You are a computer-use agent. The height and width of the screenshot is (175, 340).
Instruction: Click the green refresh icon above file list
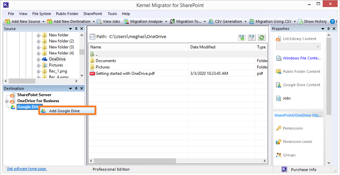pyautogui.click(x=262, y=37)
